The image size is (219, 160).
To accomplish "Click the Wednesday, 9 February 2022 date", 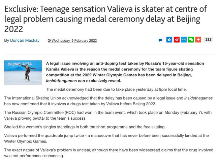I will pyautogui.click(x=74, y=41).
